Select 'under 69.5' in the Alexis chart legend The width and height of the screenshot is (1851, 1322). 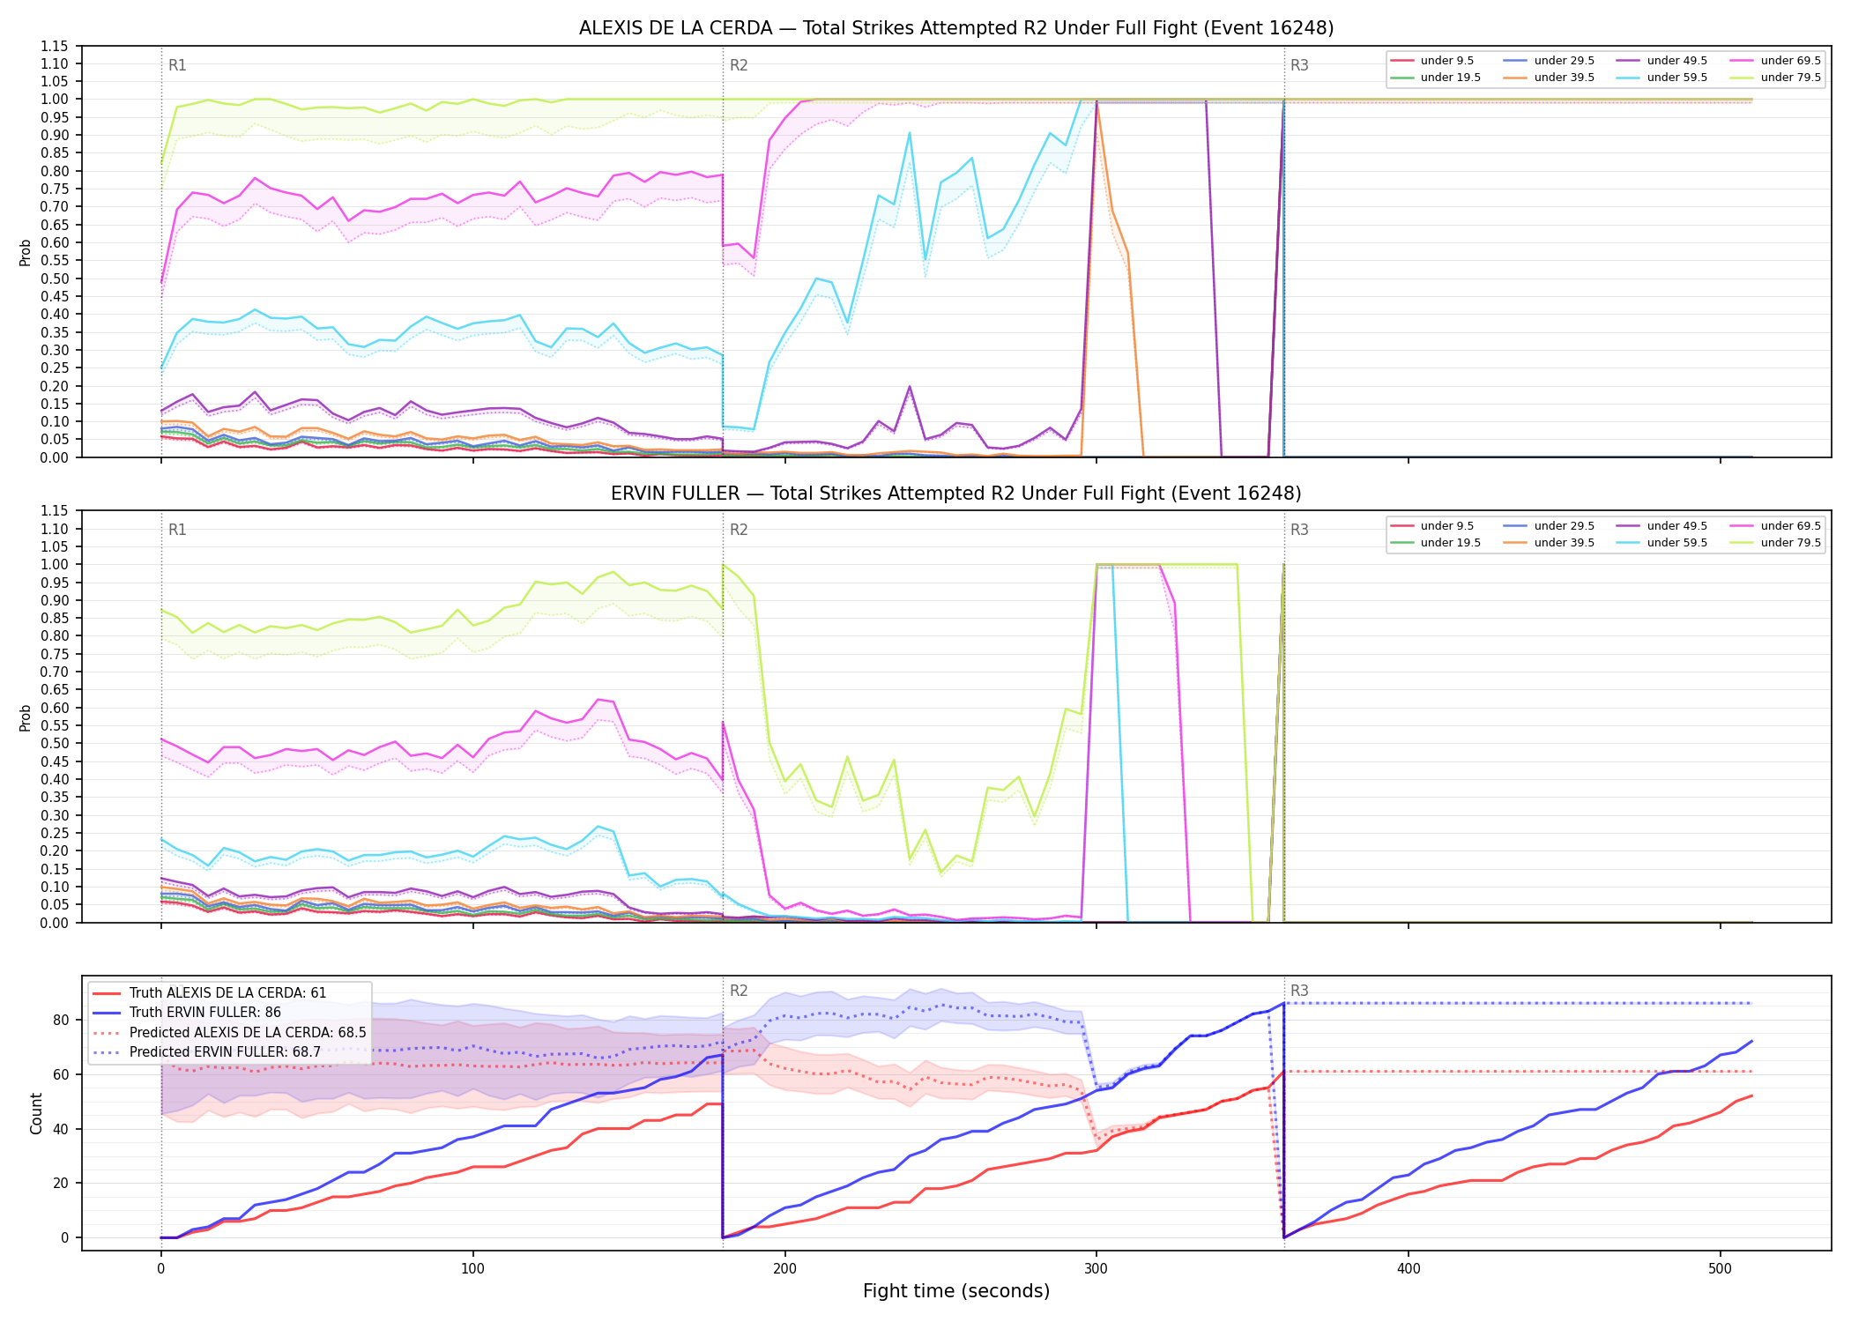[x=1775, y=61]
